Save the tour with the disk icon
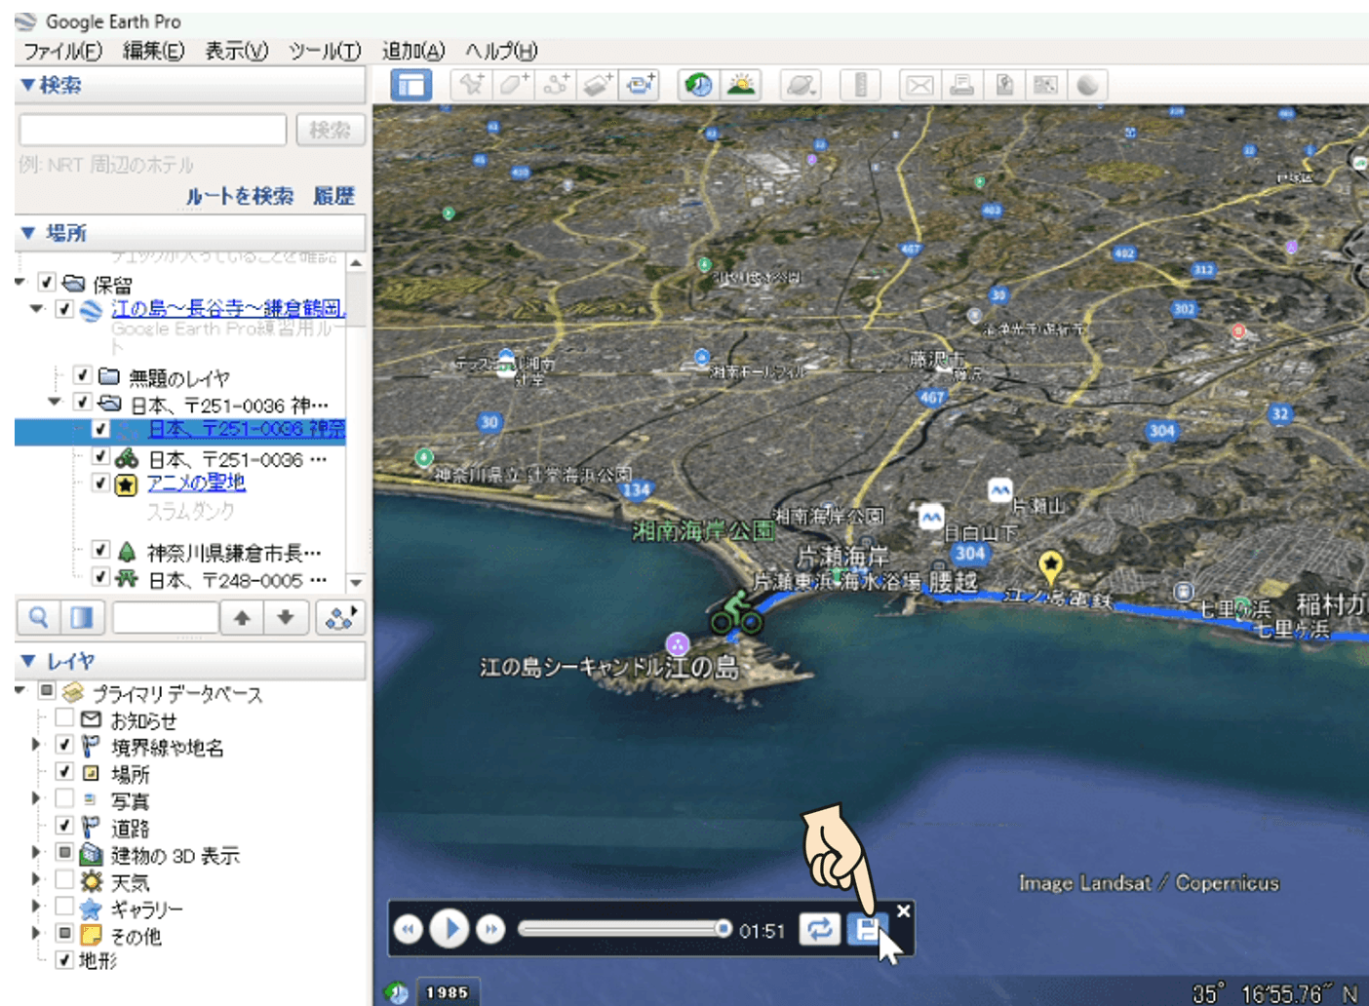 coord(866,929)
